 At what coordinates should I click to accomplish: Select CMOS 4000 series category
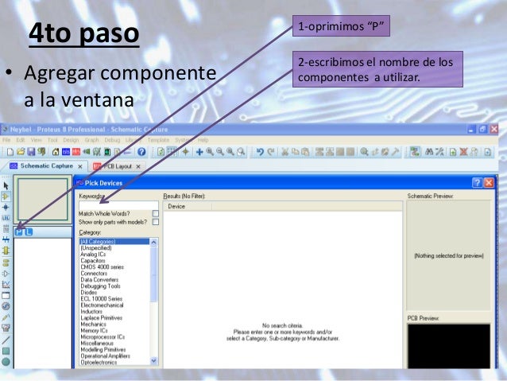point(102,267)
